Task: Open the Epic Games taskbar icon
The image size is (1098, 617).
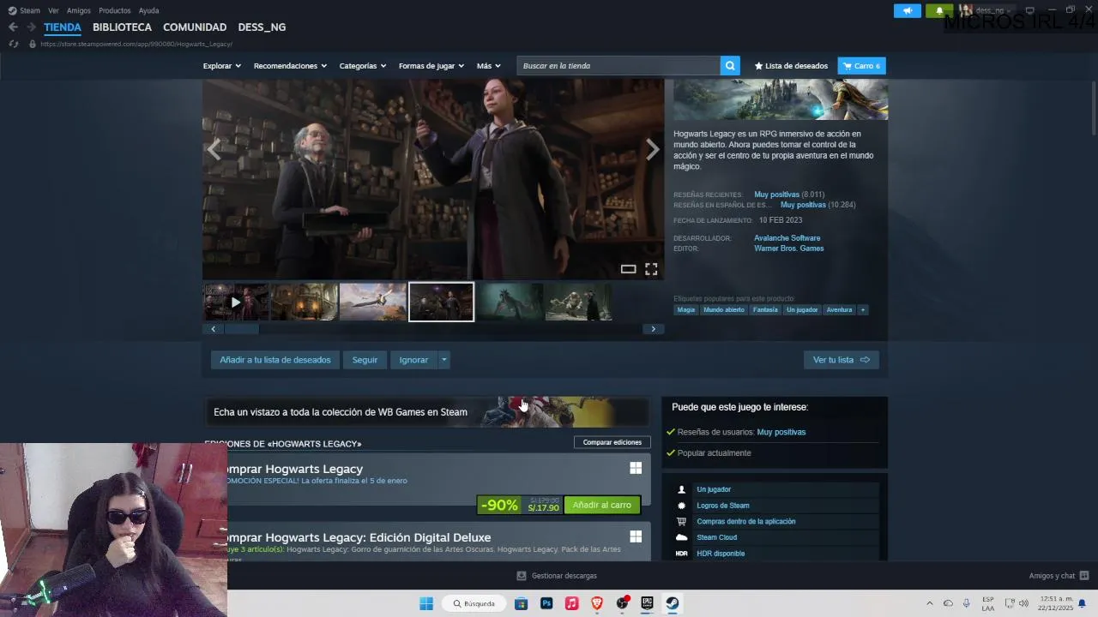Action: (x=647, y=603)
